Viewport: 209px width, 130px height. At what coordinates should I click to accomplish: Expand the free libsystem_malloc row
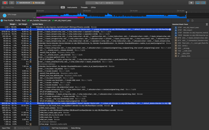39,45
